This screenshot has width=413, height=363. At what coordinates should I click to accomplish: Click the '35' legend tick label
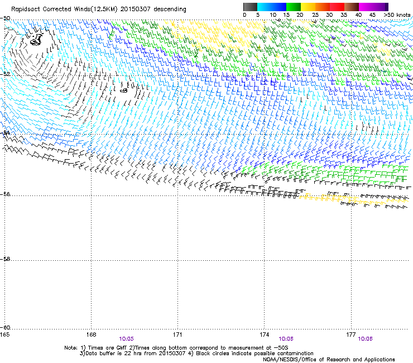coord(344,15)
